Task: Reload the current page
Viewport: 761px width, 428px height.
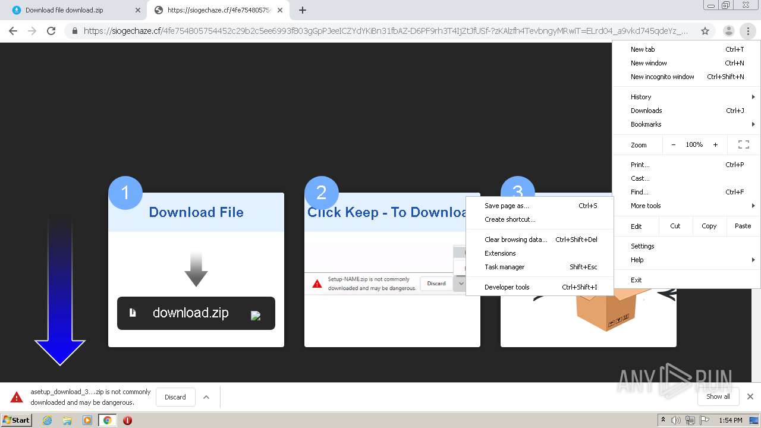Action: tap(51, 31)
